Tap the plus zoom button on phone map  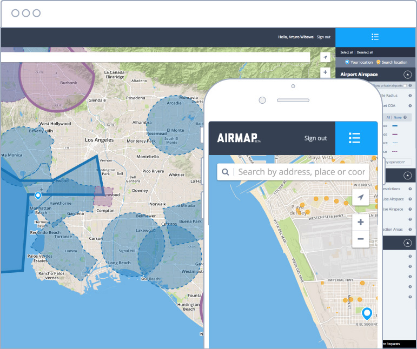pyautogui.click(x=360, y=222)
